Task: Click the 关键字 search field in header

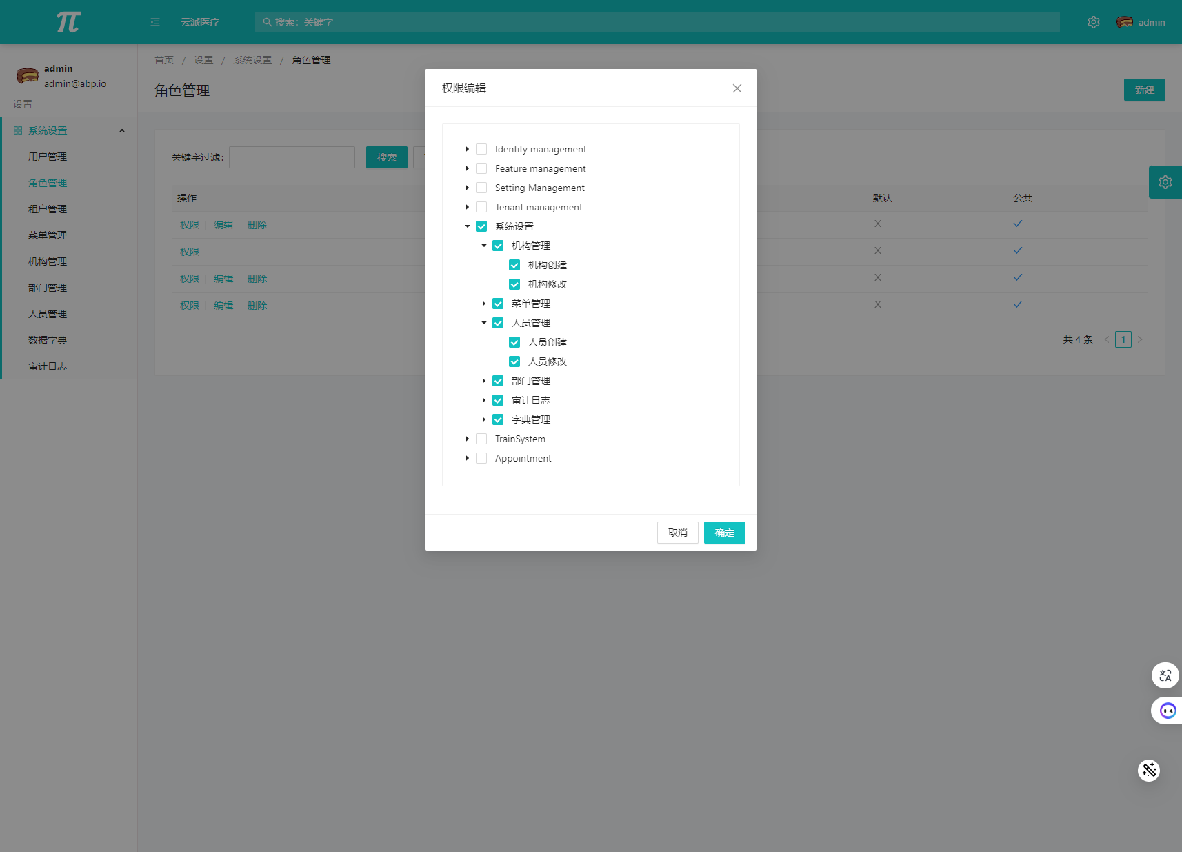Action: tap(657, 22)
